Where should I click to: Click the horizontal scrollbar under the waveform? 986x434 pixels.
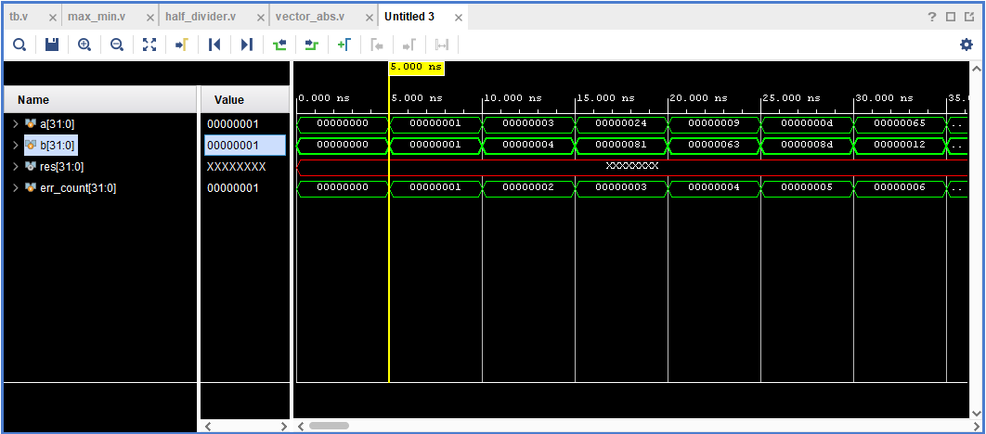click(x=329, y=426)
